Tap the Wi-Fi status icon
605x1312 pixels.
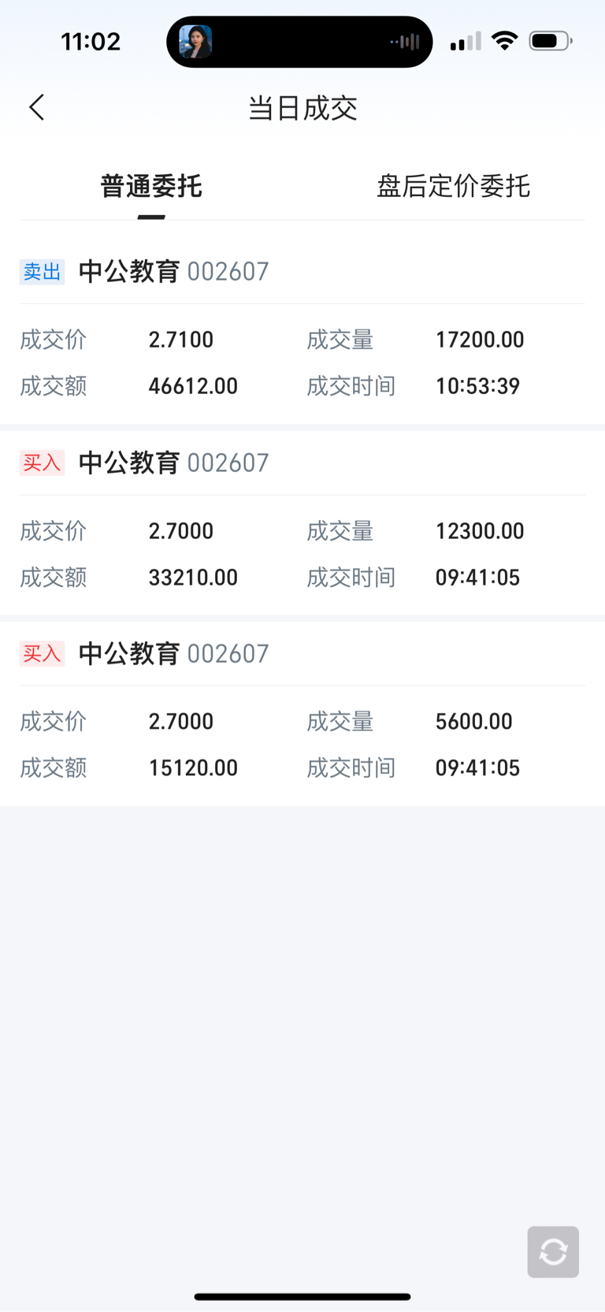tap(504, 41)
